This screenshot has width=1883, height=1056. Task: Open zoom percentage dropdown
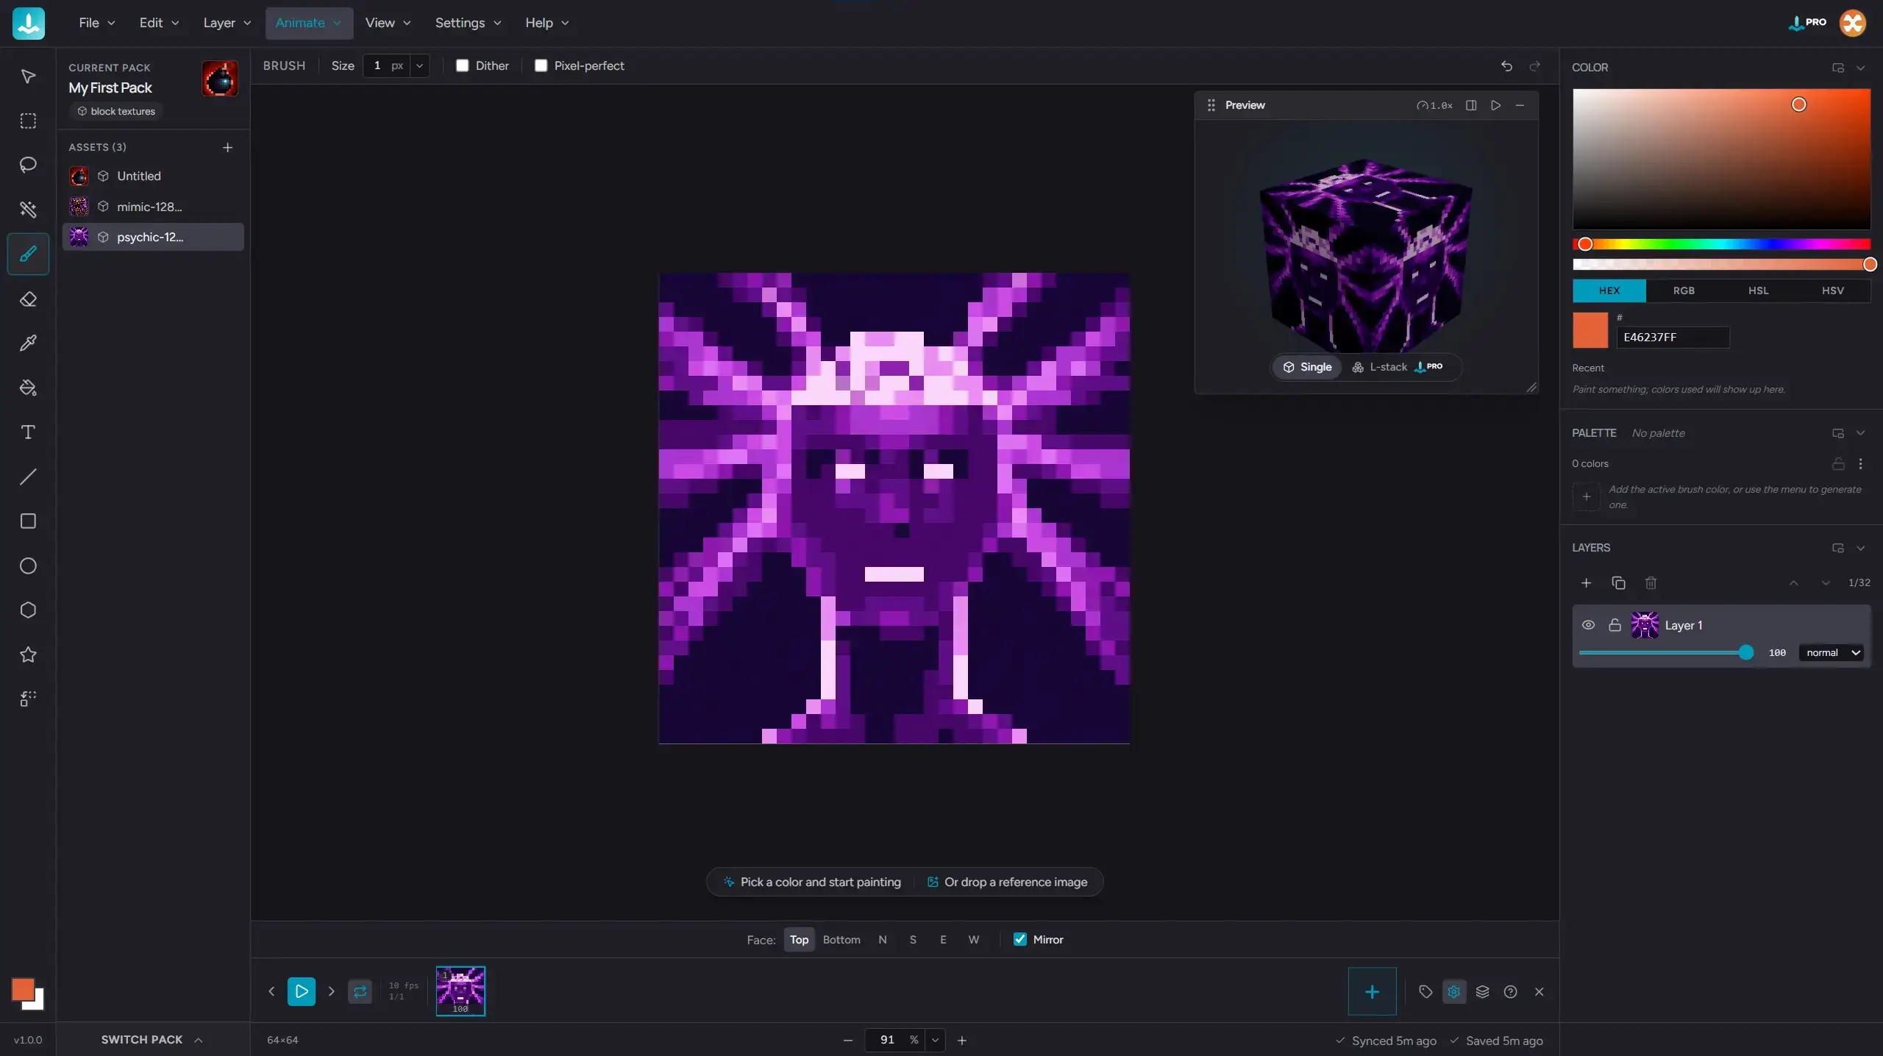935,1040
